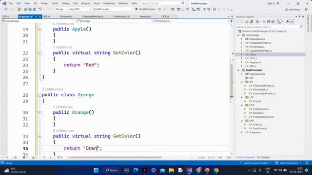Screen dimensions: 312x175
Task: Switch to the ProposedInvoice.cs tab
Action: pos(93,17)
